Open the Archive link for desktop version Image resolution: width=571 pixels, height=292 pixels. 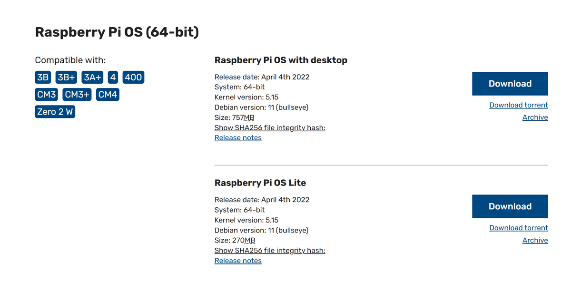(535, 117)
